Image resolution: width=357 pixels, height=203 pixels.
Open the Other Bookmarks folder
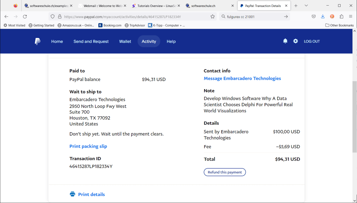339,25
